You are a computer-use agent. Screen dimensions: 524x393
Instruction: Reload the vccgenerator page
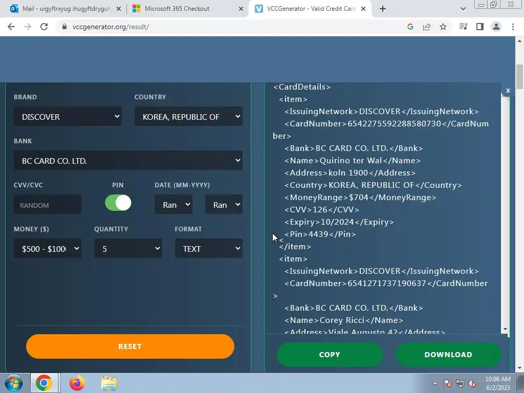44,27
